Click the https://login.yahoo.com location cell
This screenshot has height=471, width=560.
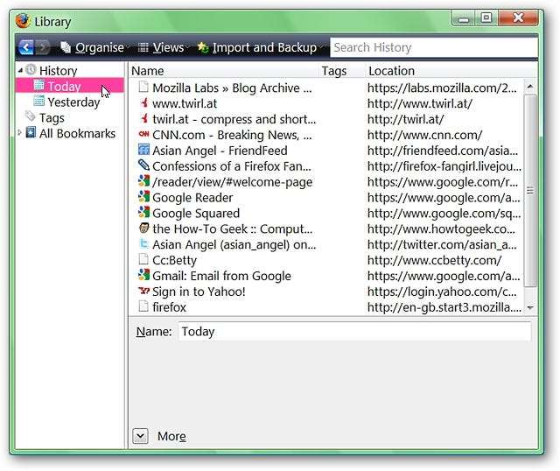(442, 292)
